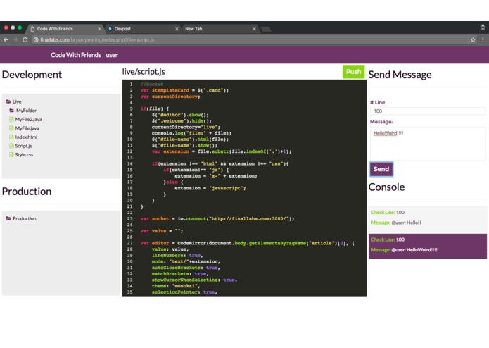The width and height of the screenshot is (489, 348).
Task: Open a new browser tab button
Action: pos(266,29)
